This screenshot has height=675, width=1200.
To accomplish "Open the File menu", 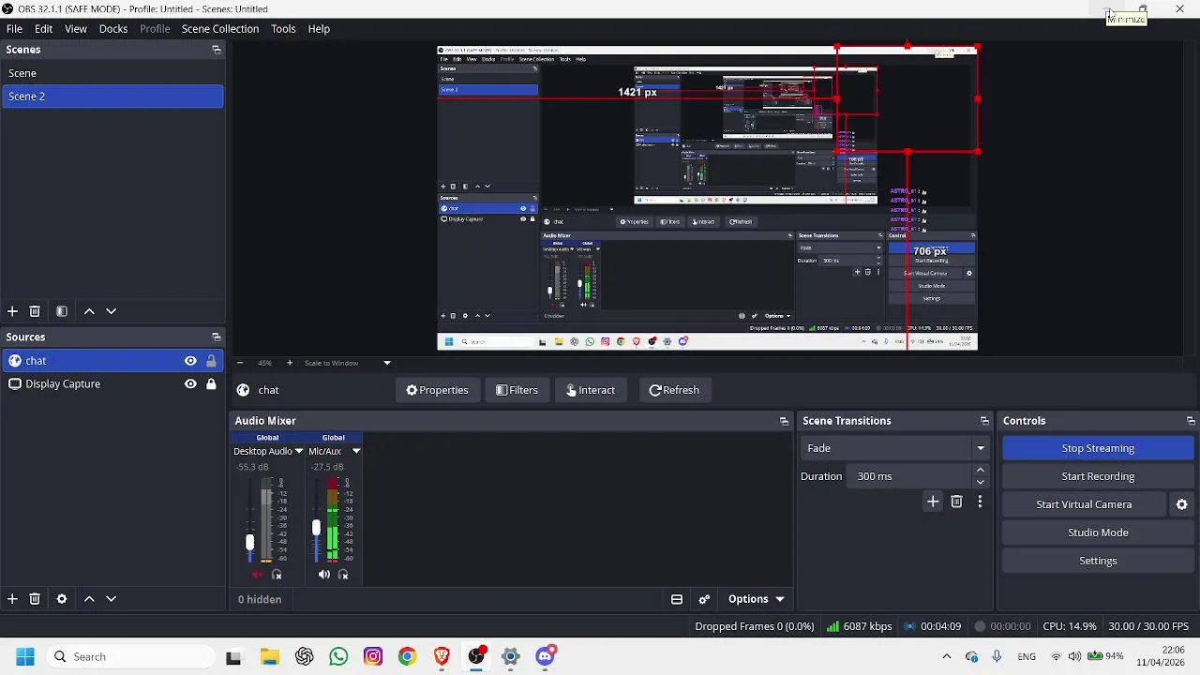I will click(x=14, y=28).
